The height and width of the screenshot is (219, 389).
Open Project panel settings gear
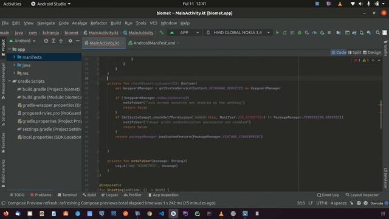(x=71, y=41)
